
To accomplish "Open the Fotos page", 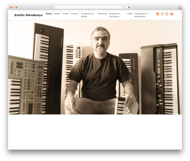I will click(x=66, y=14).
